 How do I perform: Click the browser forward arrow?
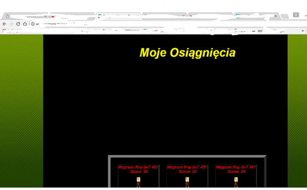(x=11, y=24)
